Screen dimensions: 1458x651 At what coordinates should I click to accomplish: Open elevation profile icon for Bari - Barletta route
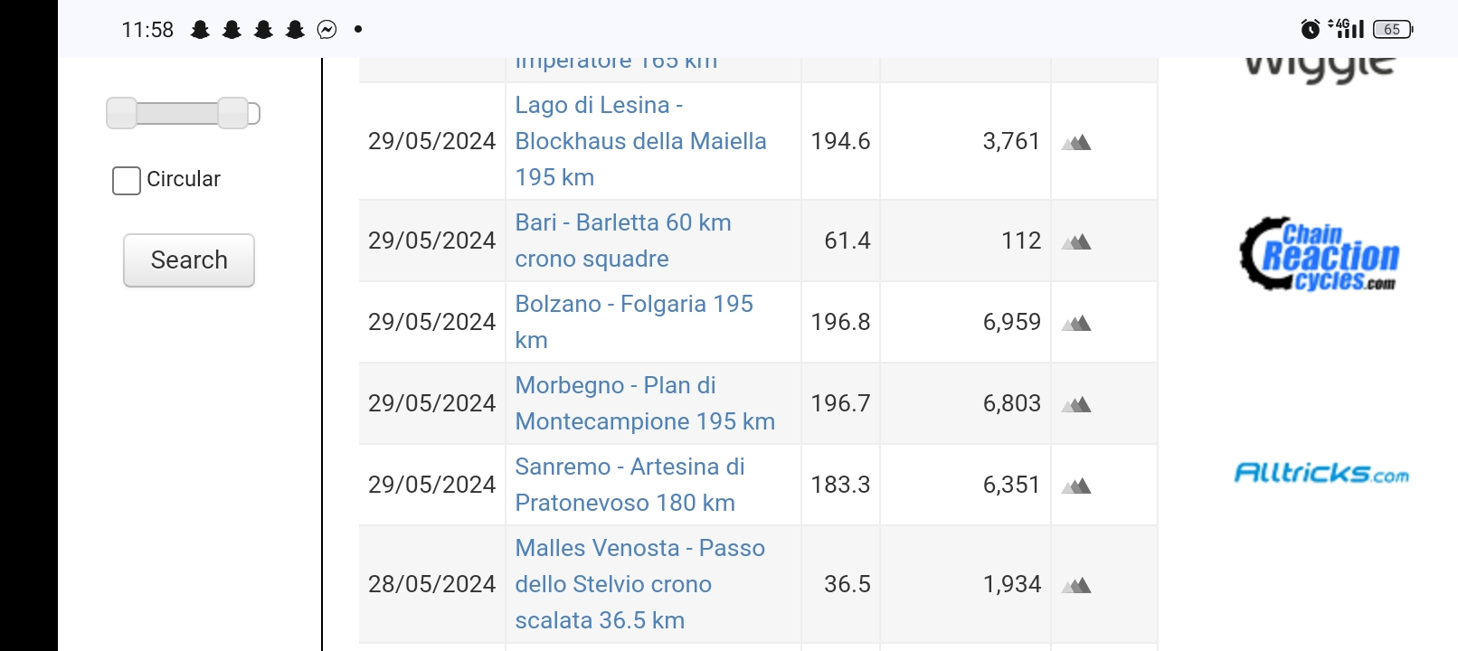[x=1076, y=241]
